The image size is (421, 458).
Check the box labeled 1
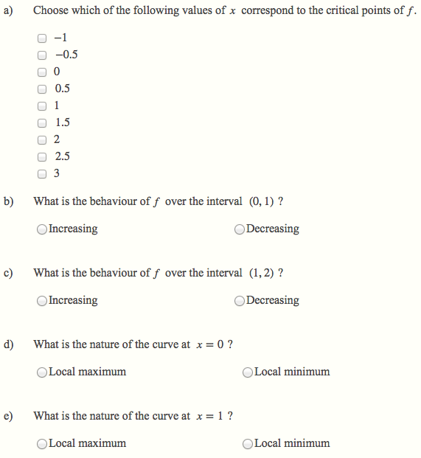point(42,106)
